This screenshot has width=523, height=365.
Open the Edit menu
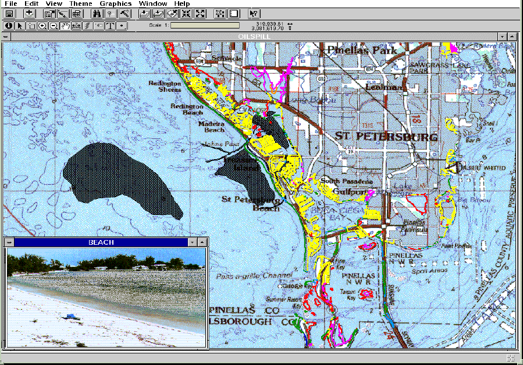click(x=31, y=3)
